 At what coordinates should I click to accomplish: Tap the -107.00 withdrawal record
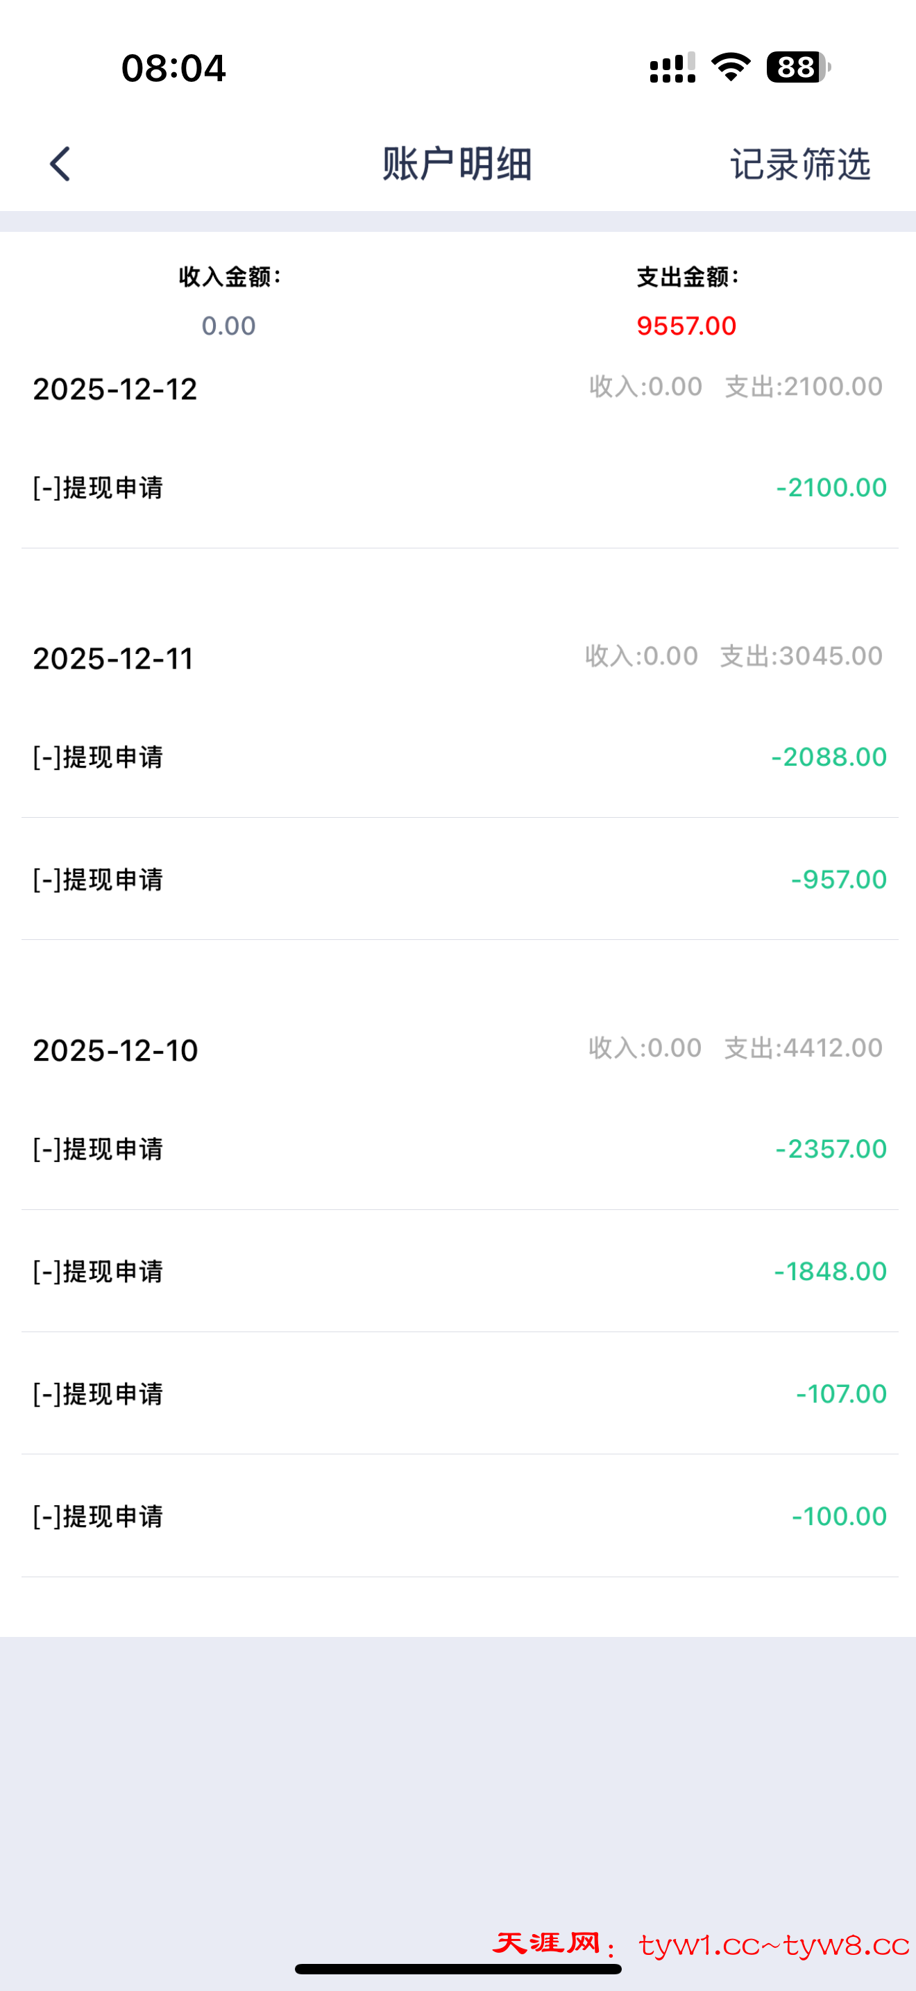click(x=459, y=1393)
